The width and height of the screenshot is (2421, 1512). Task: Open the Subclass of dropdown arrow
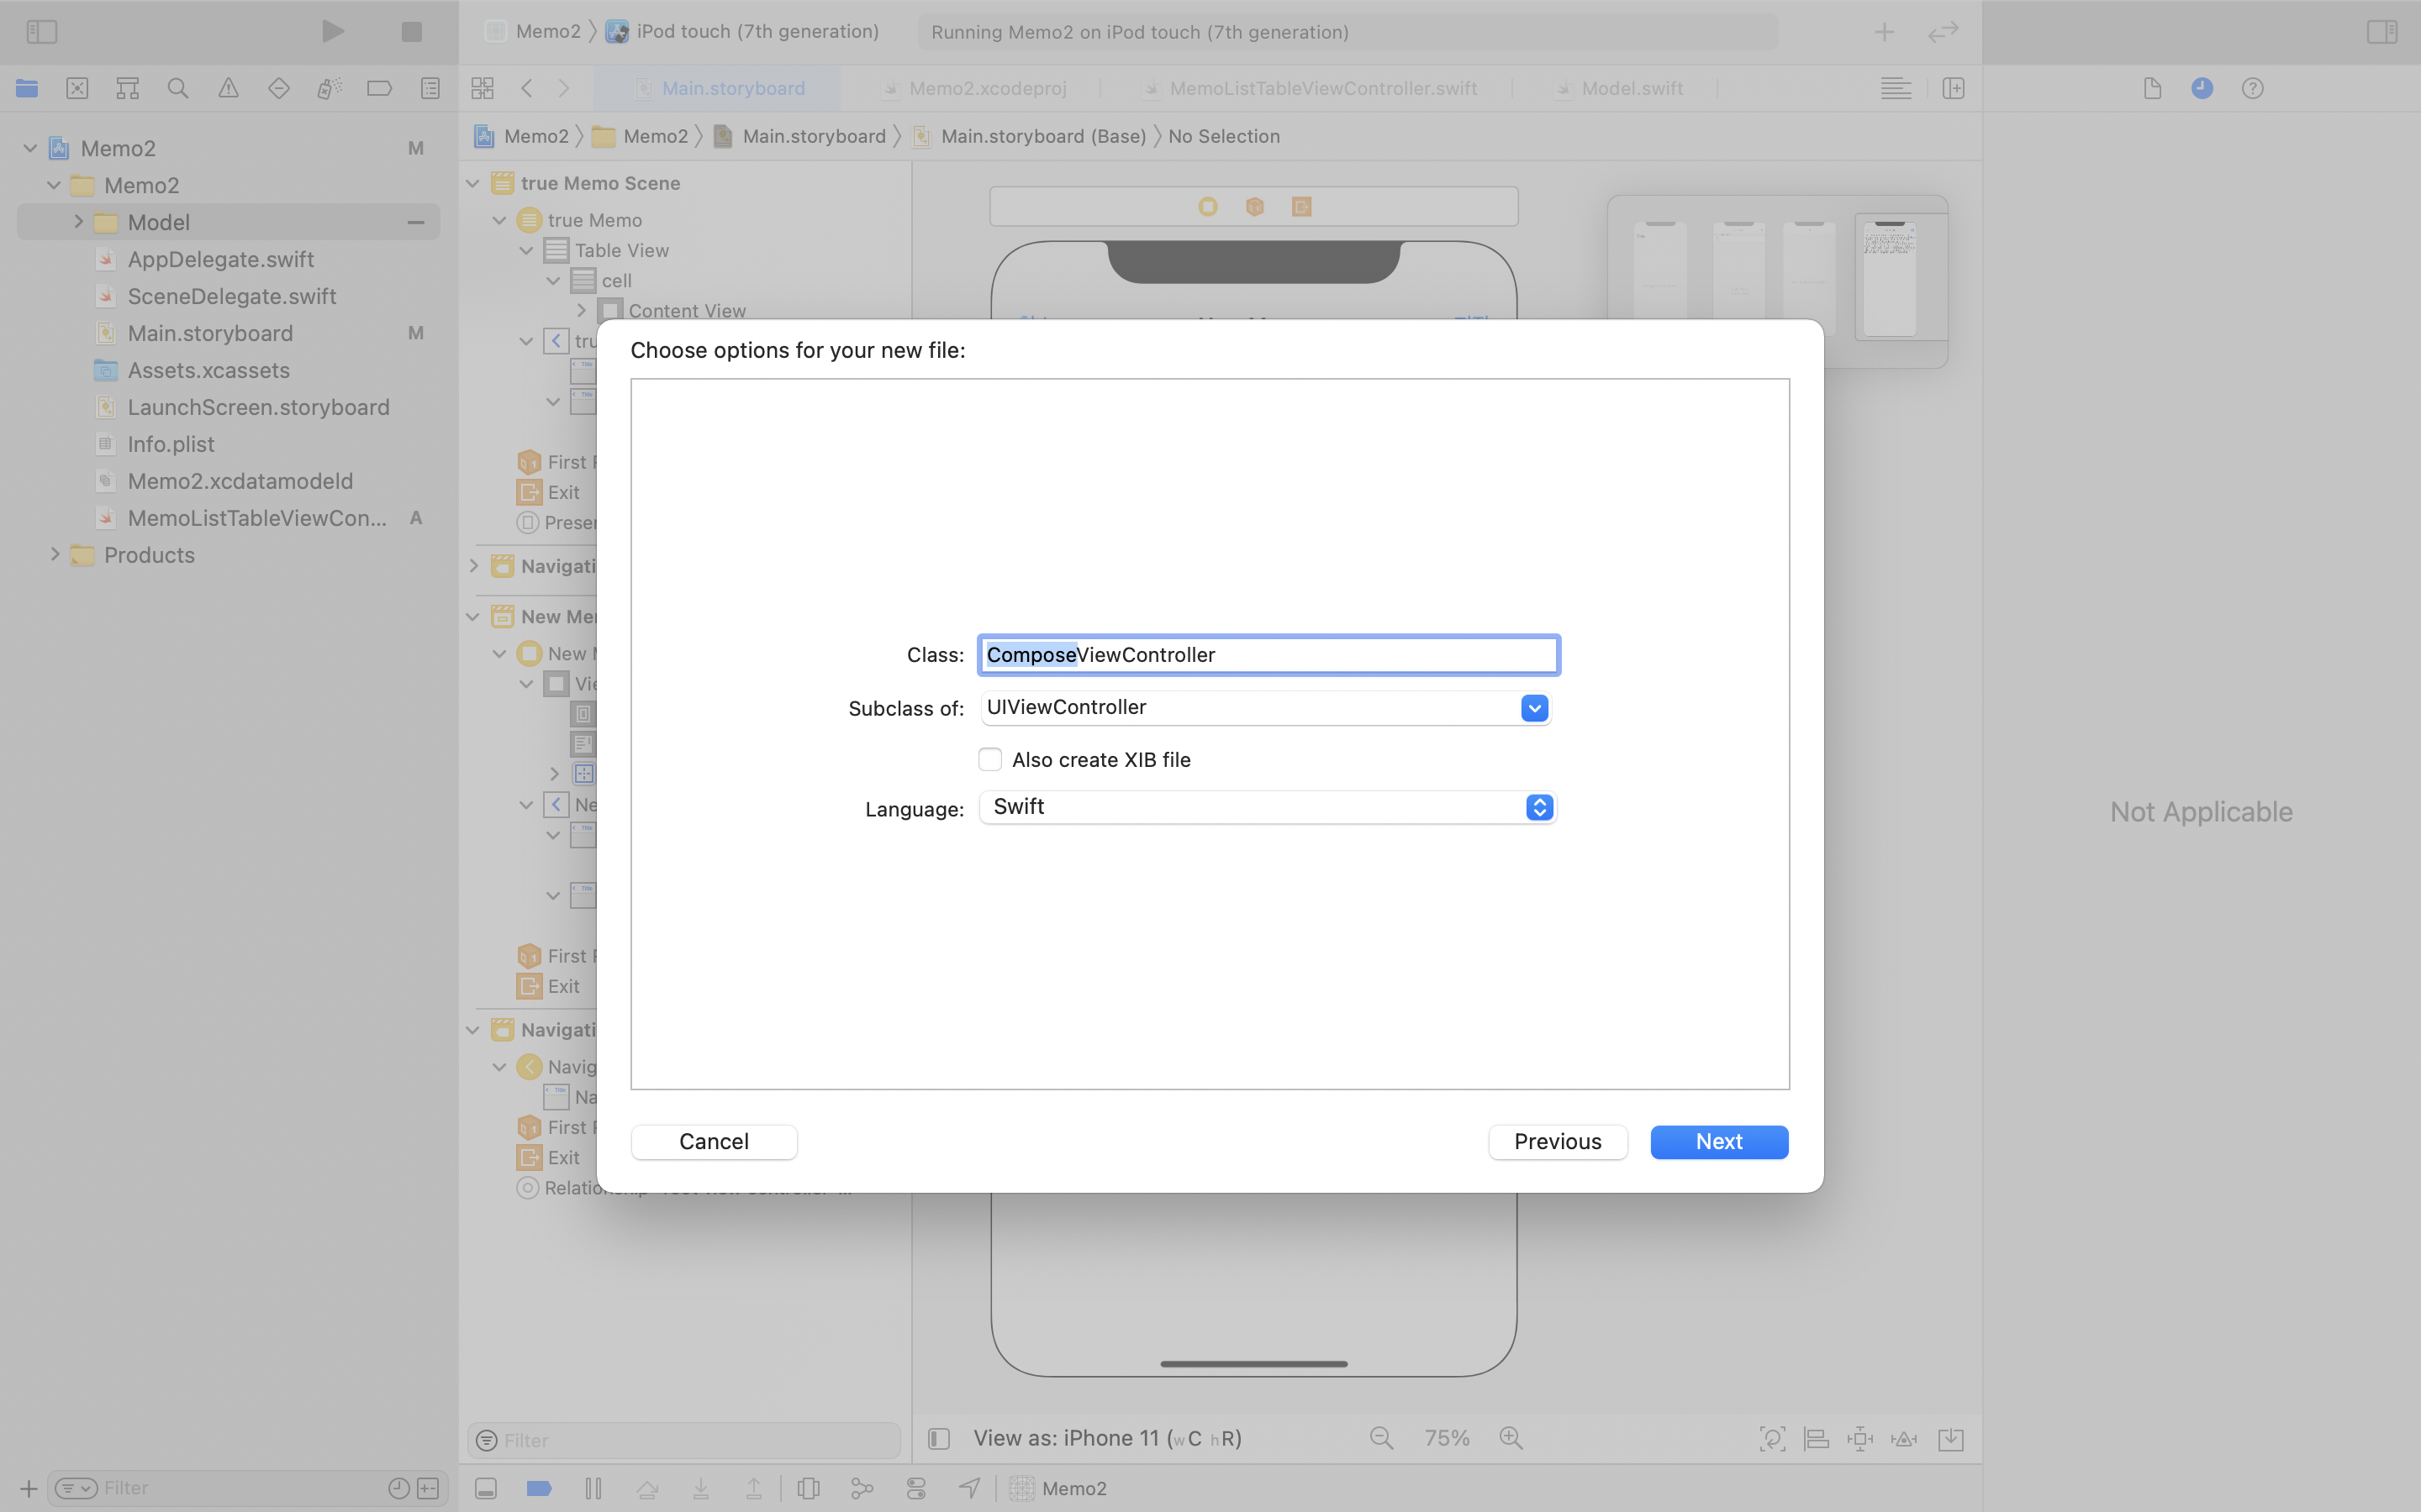pyautogui.click(x=1533, y=708)
